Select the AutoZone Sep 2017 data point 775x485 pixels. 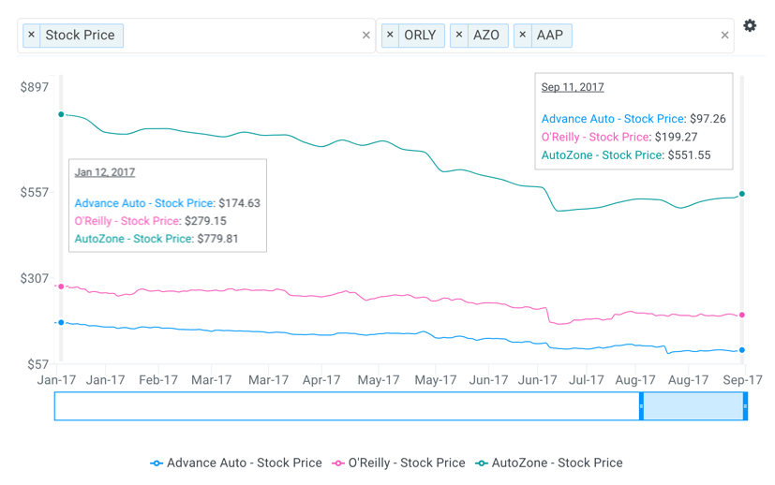click(x=742, y=195)
